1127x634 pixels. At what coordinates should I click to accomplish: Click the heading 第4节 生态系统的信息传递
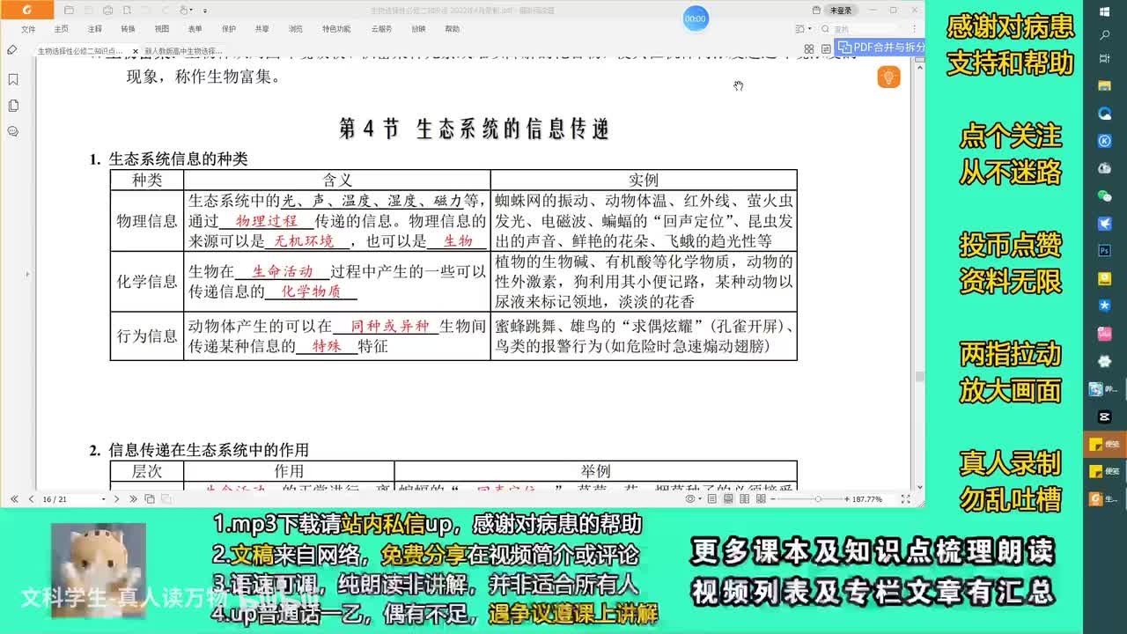475,129
